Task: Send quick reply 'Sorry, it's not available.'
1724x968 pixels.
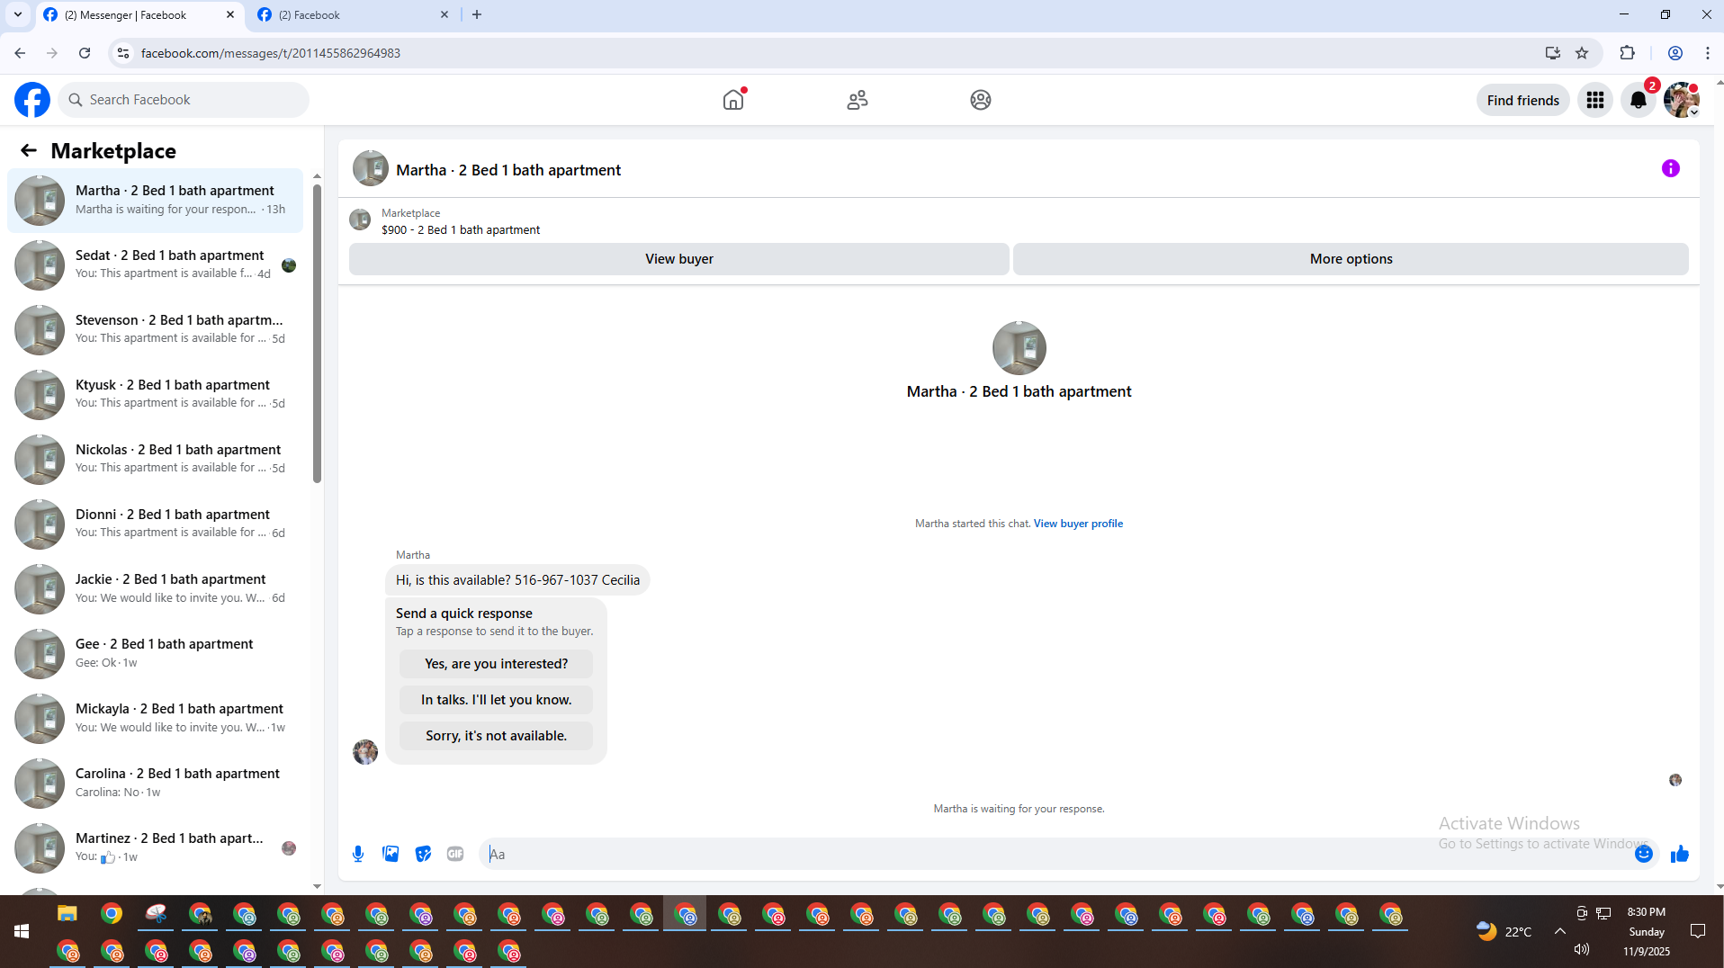Action: [x=496, y=736]
